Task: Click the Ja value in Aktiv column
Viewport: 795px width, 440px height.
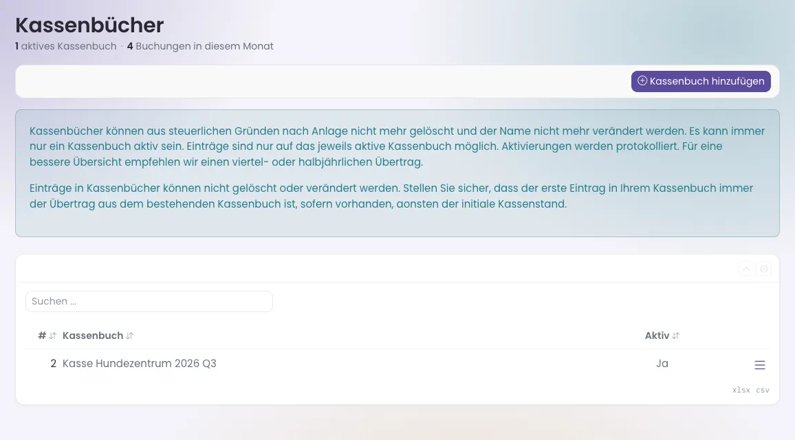Action: coord(662,364)
